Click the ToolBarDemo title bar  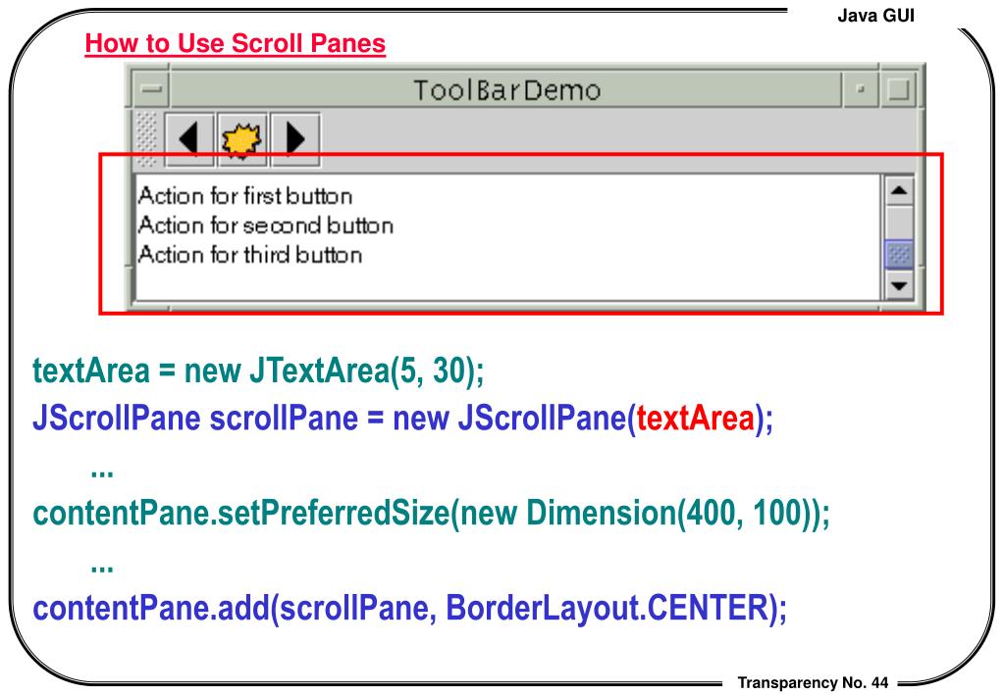pos(505,89)
